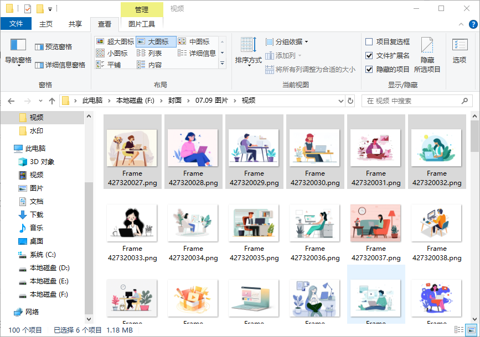Open the 图片工具 management tab

143,24
